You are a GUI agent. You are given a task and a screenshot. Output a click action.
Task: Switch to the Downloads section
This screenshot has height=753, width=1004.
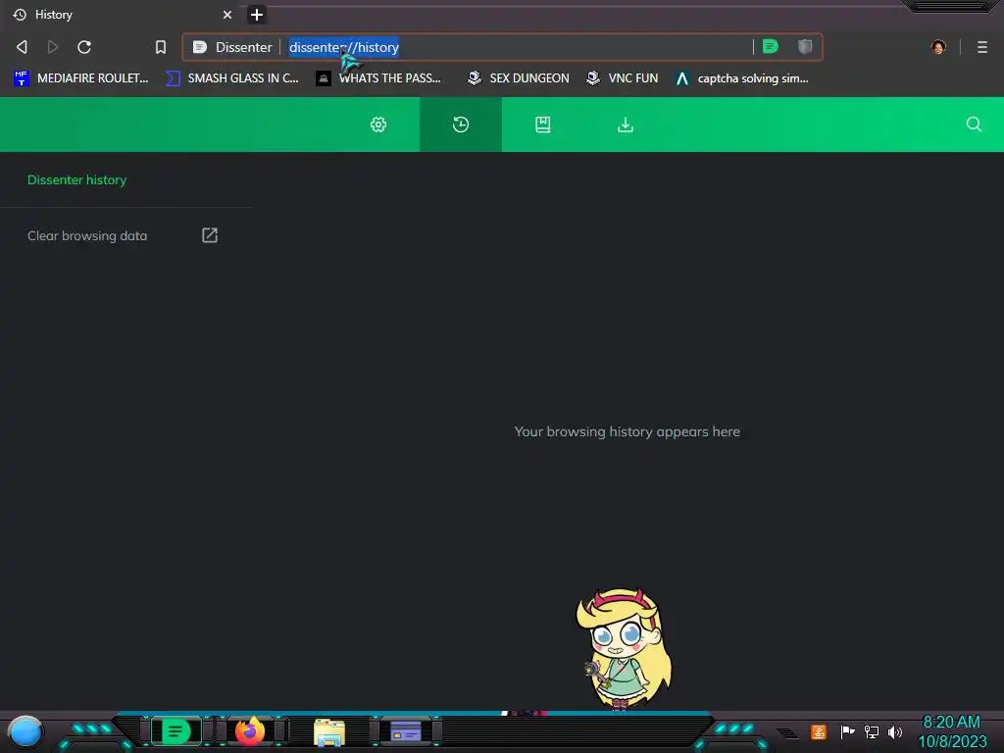pyautogui.click(x=626, y=125)
